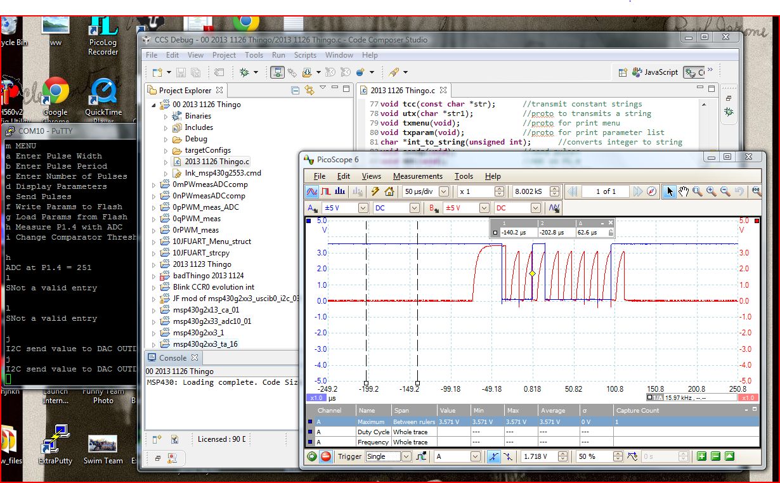This screenshot has height=483, width=780.
Task: Toggle rising edge trigger direction
Action: pyautogui.click(x=493, y=456)
